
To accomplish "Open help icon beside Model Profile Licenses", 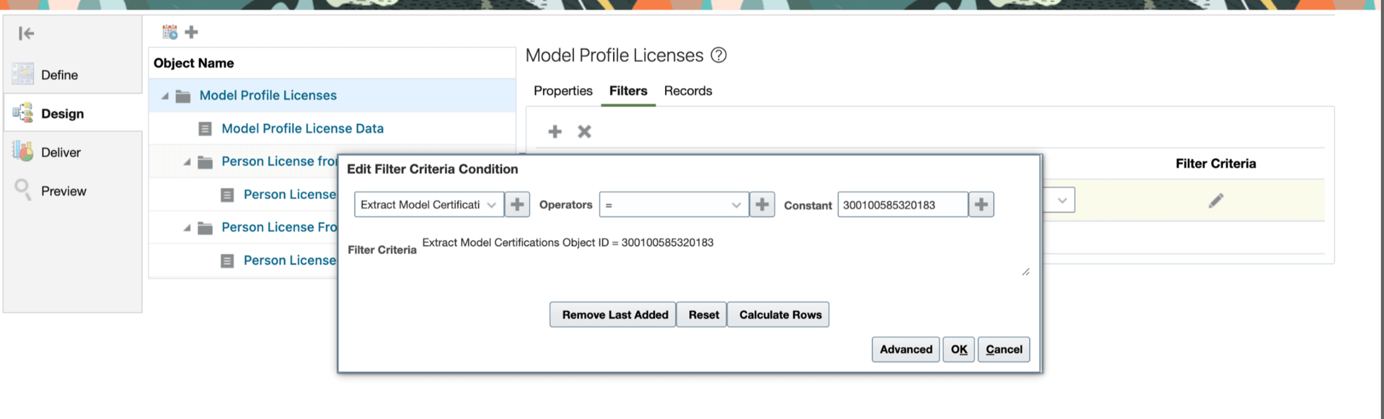I will (x=718, y=55).
